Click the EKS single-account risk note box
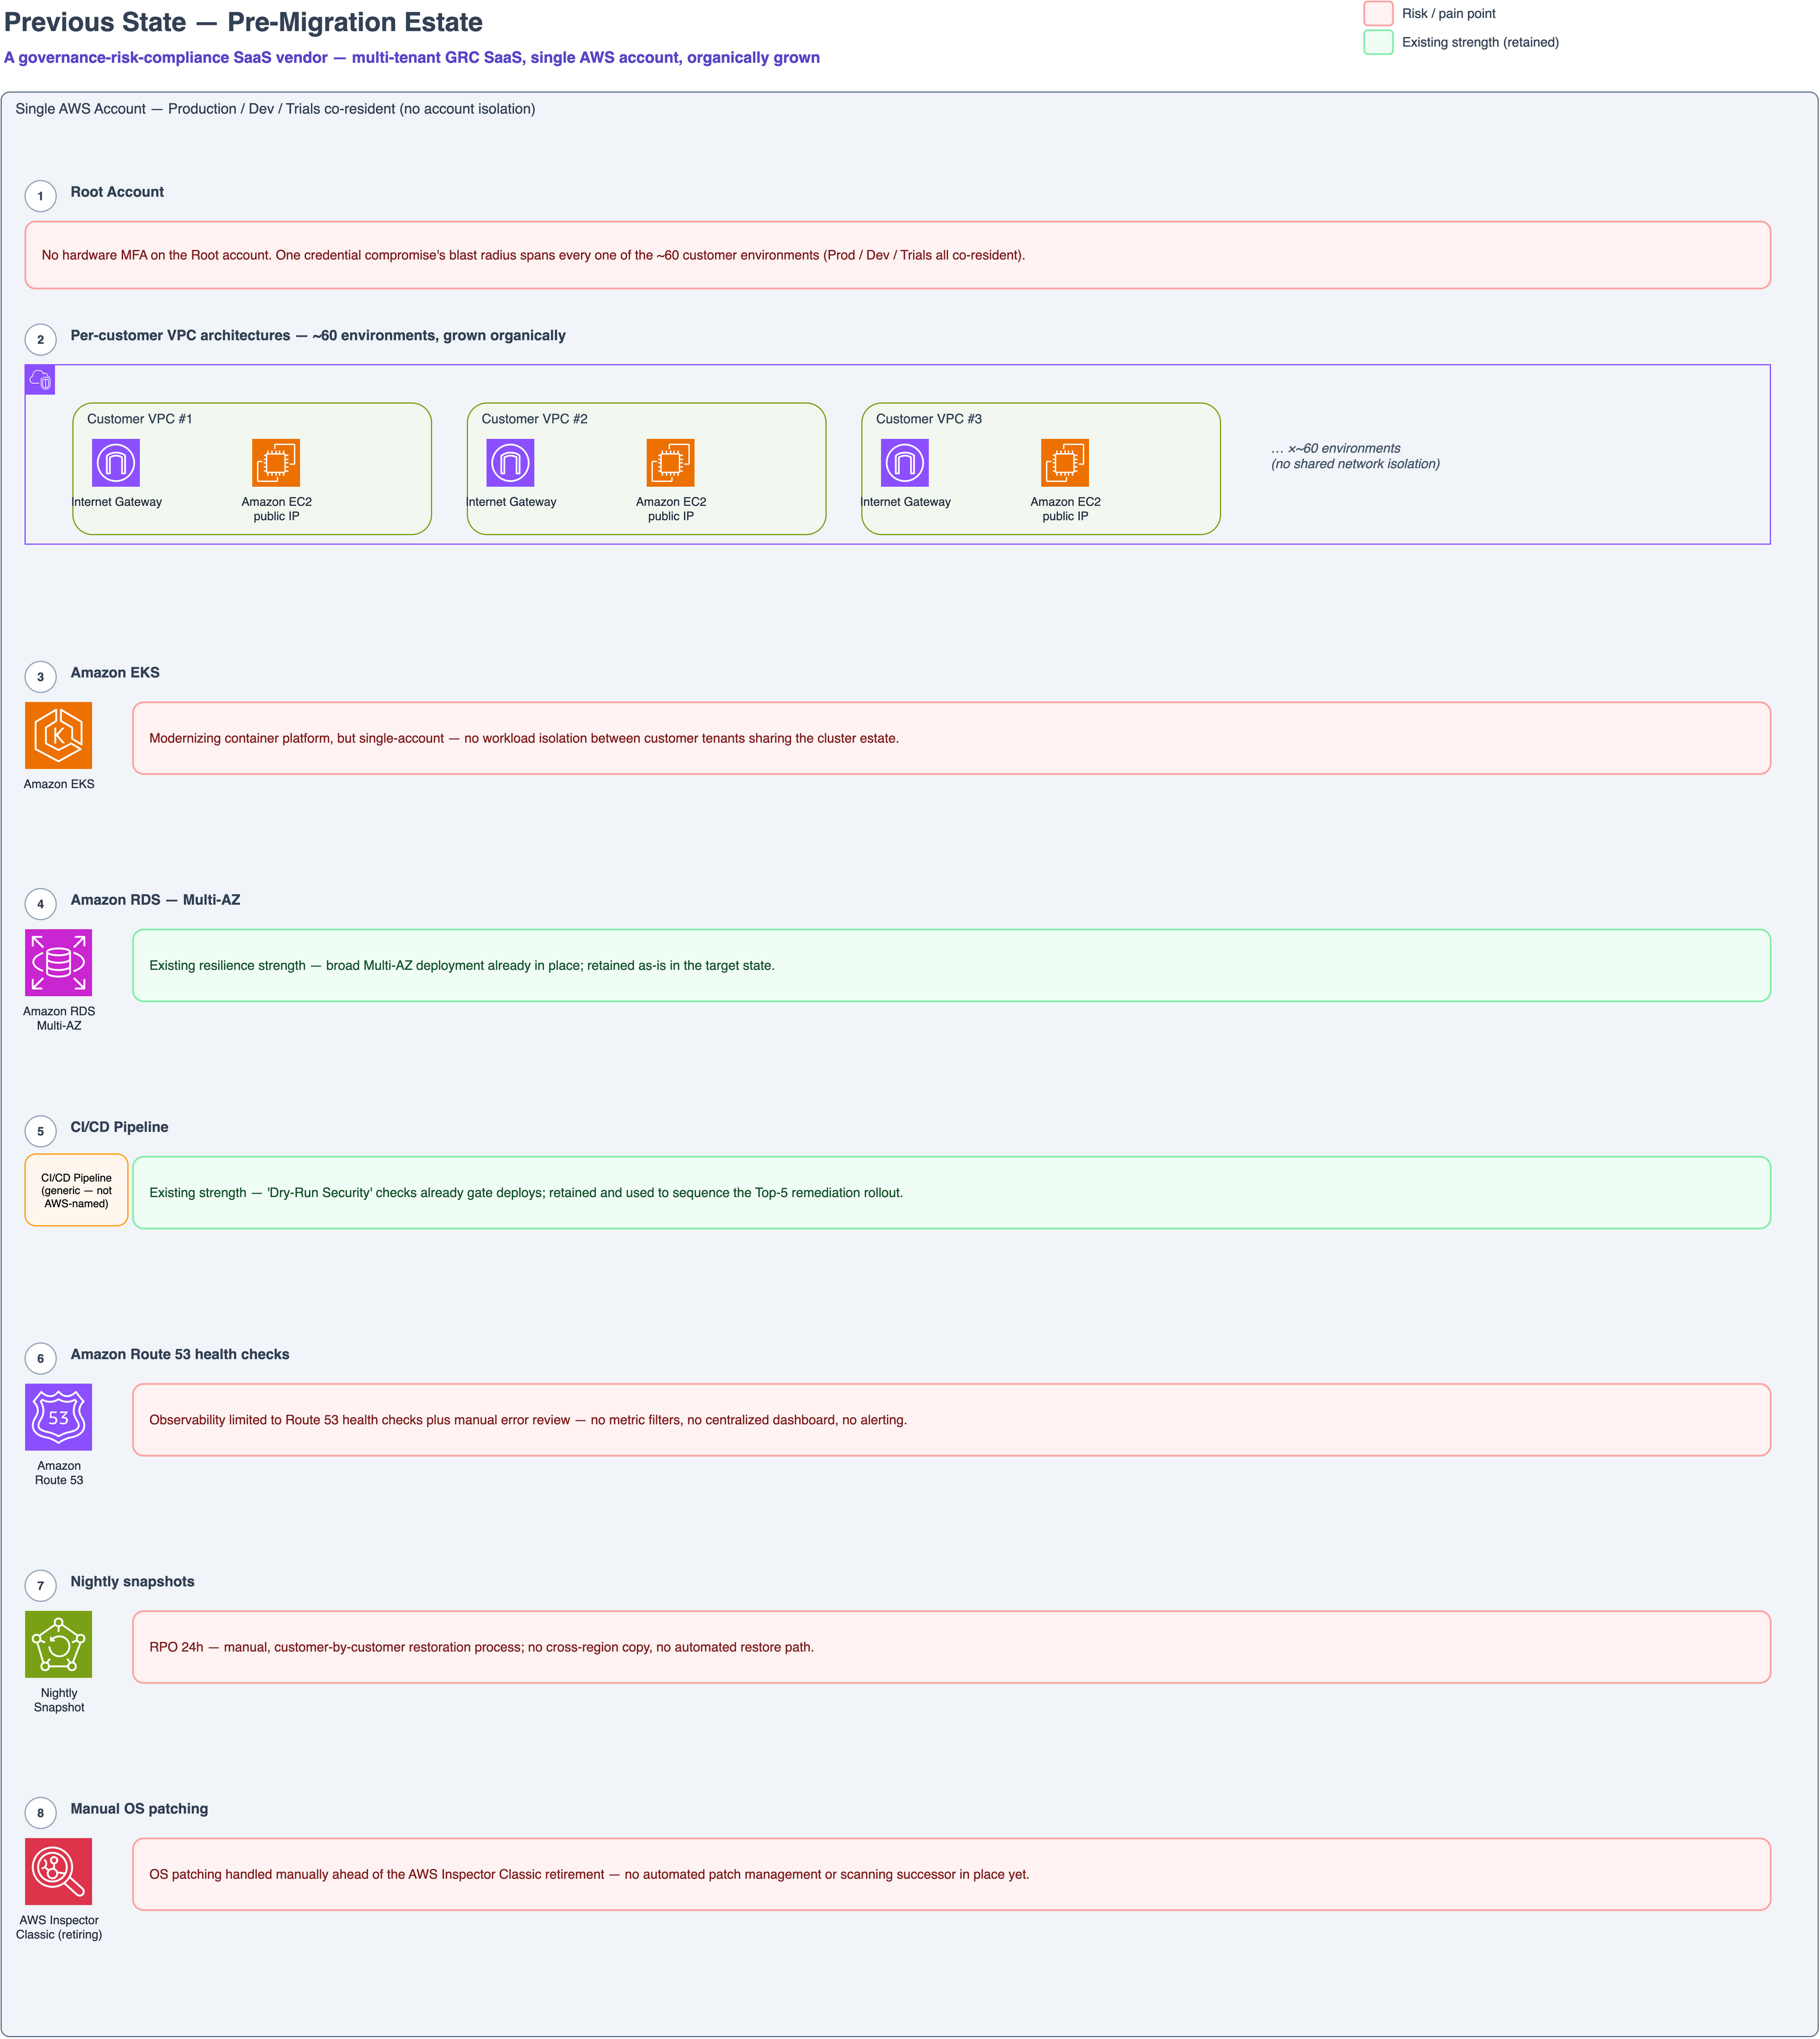 point(952,738)
